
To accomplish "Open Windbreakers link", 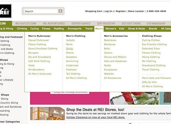I will tap(36, 70).
